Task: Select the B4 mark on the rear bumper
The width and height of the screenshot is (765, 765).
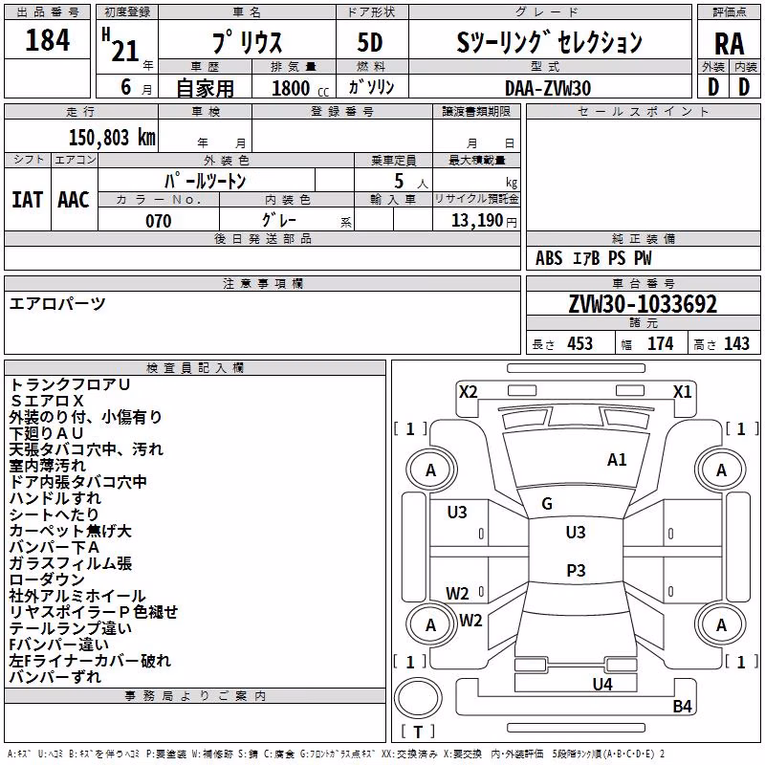Action: click(682, 706)
